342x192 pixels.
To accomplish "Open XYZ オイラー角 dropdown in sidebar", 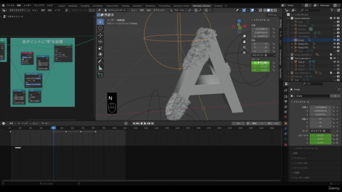I will click(x=263, y=55).
